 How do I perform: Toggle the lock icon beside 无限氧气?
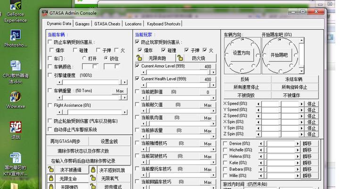[93, 178]
